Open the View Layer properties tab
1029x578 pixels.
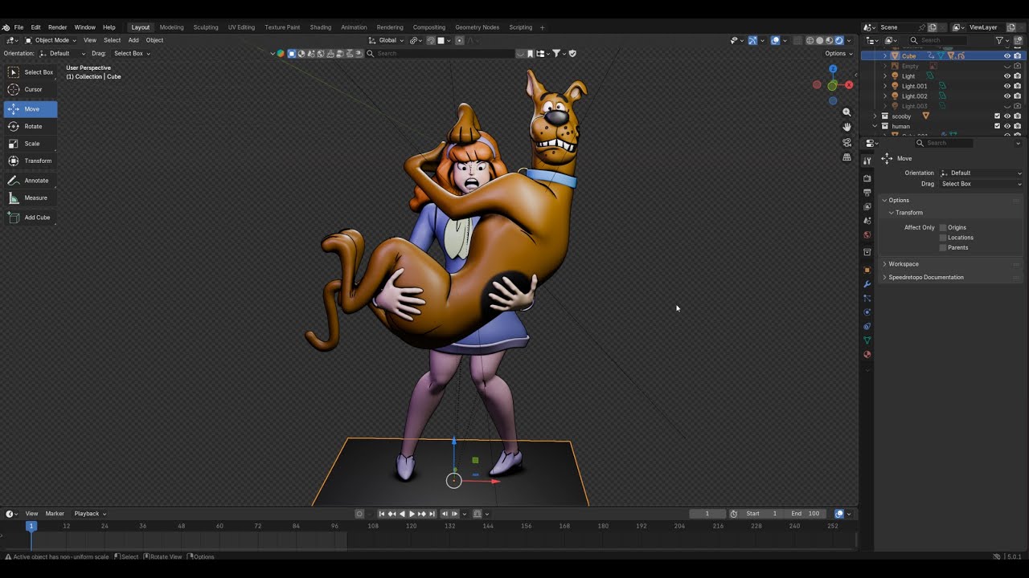[867, 206]
